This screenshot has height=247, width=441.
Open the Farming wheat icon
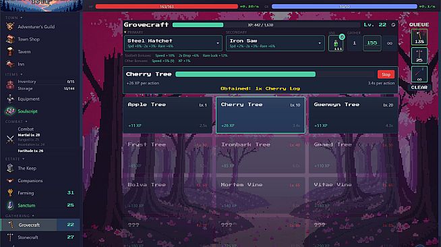tap(10, 193)
